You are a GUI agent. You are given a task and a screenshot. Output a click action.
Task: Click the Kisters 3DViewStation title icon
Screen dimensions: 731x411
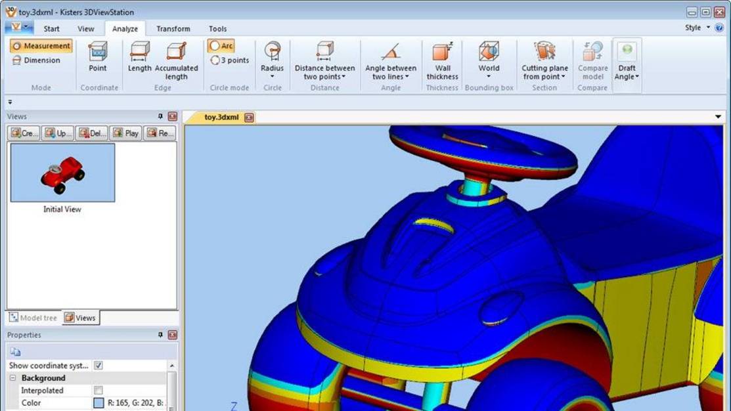pyautogui.click(x=11, y=11)
